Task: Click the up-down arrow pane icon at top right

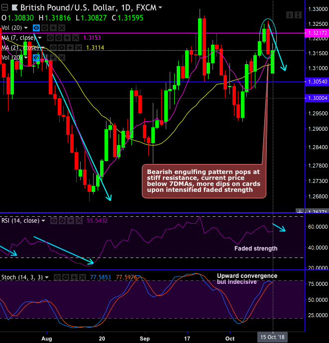Action: (298, 15)
